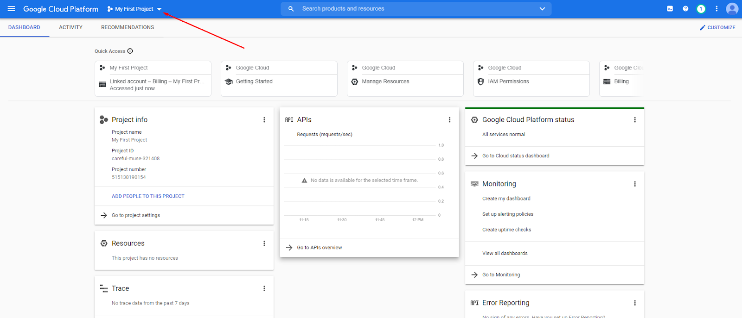Open the hamburger navigation menu
The height and width of the screenshot is (318, 742).
[x=11, y=9]
